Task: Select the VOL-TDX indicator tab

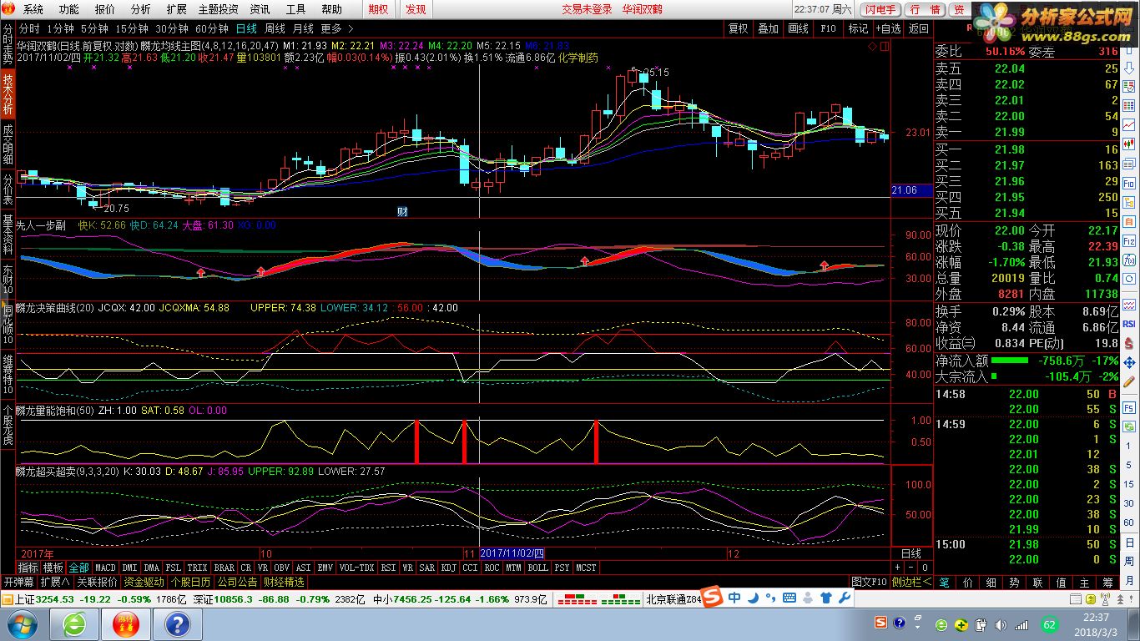Action: click(356, 568)
